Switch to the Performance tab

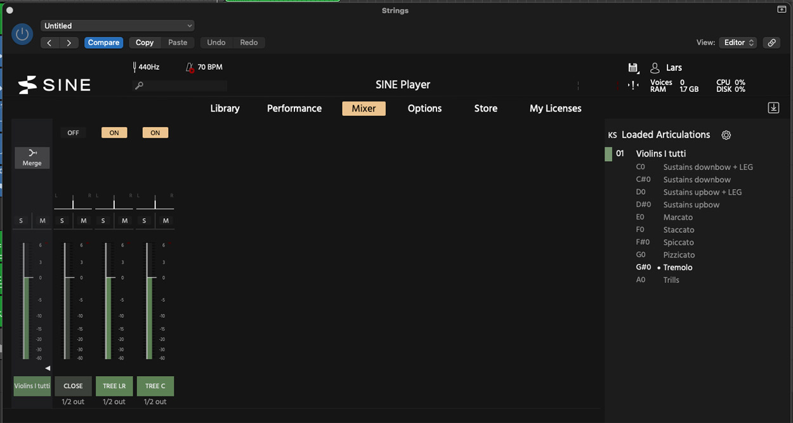(x=294, y=108)
